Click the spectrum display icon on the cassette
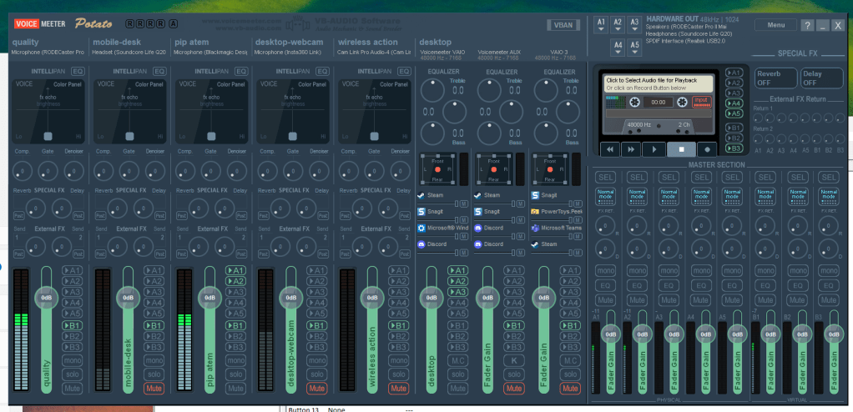Image resolution: width=853 pixels, height=412 pixels. click(x=616, y=102)
